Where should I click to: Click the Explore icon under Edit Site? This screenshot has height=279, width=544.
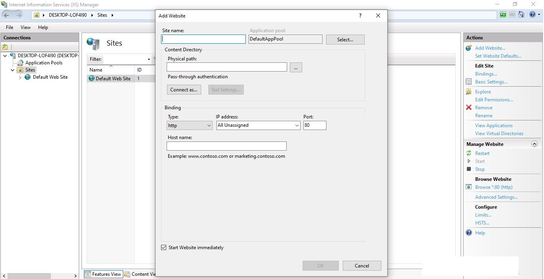tap(469, 91)
